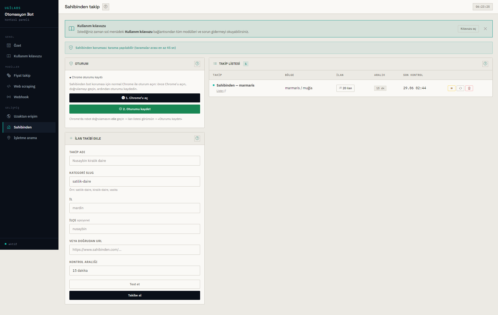Delete the marmaris tracking entry
Screen dimensions: 498x315
coord(469,88)
